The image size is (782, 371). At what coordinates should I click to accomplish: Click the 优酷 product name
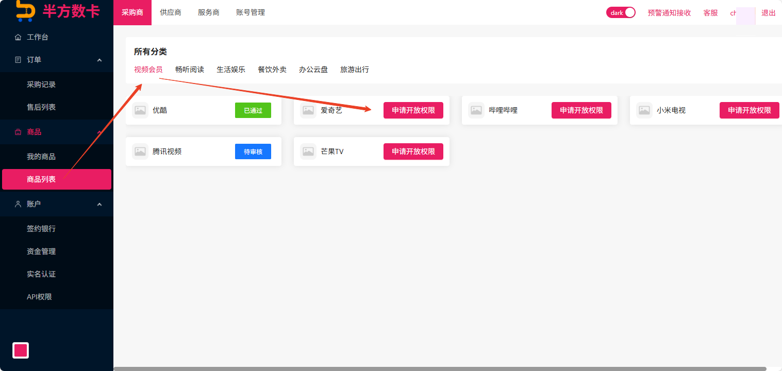point(160,110)
